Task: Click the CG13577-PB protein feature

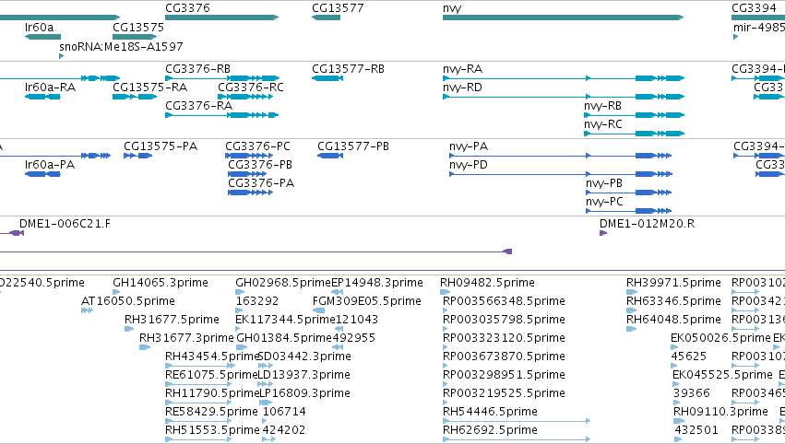Action: click(330, 156)
